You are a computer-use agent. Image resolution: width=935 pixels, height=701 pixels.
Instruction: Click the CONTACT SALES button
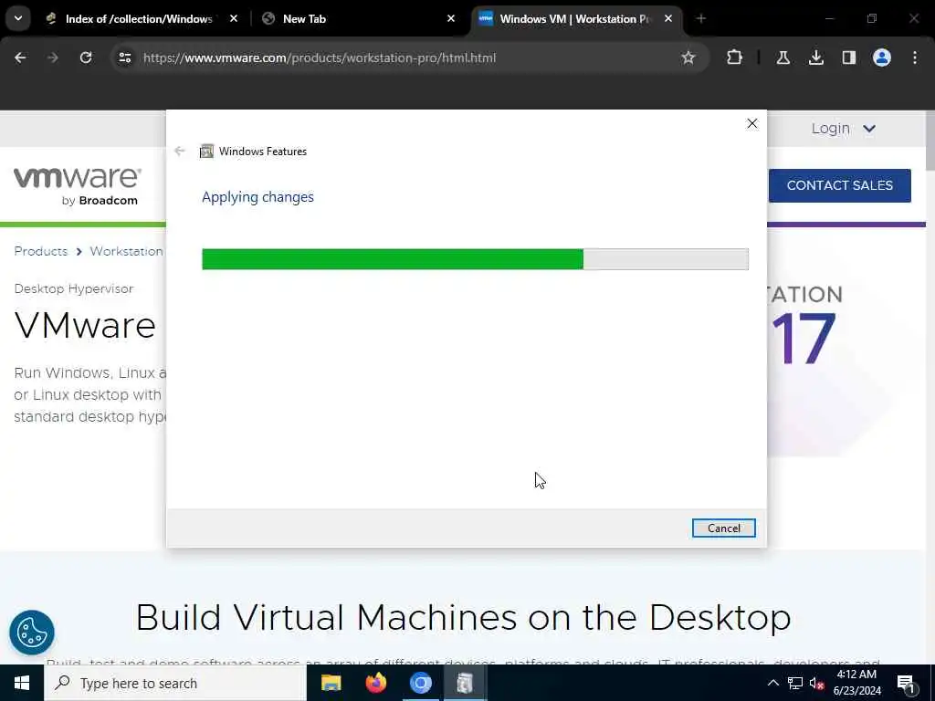pos(840,185)
